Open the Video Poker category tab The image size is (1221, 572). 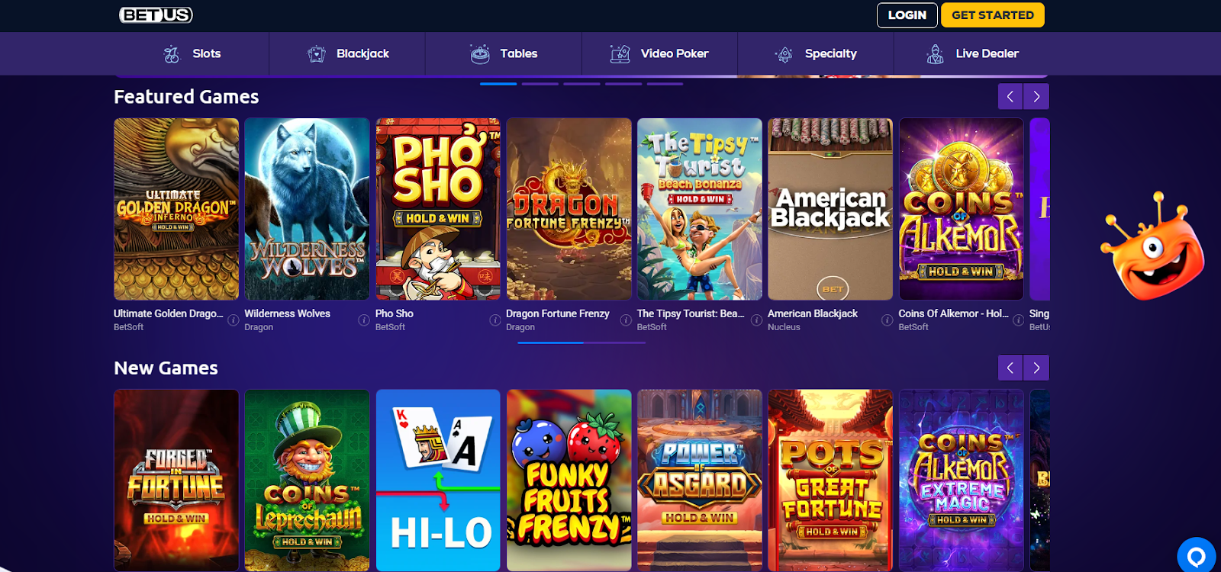pyautogui.click(x=659, y=53)
